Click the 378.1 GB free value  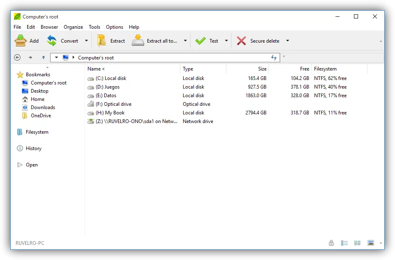click(x=300, y=87)
